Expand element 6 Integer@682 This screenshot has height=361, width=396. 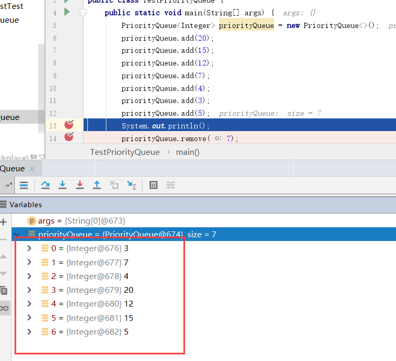[29, 332]
